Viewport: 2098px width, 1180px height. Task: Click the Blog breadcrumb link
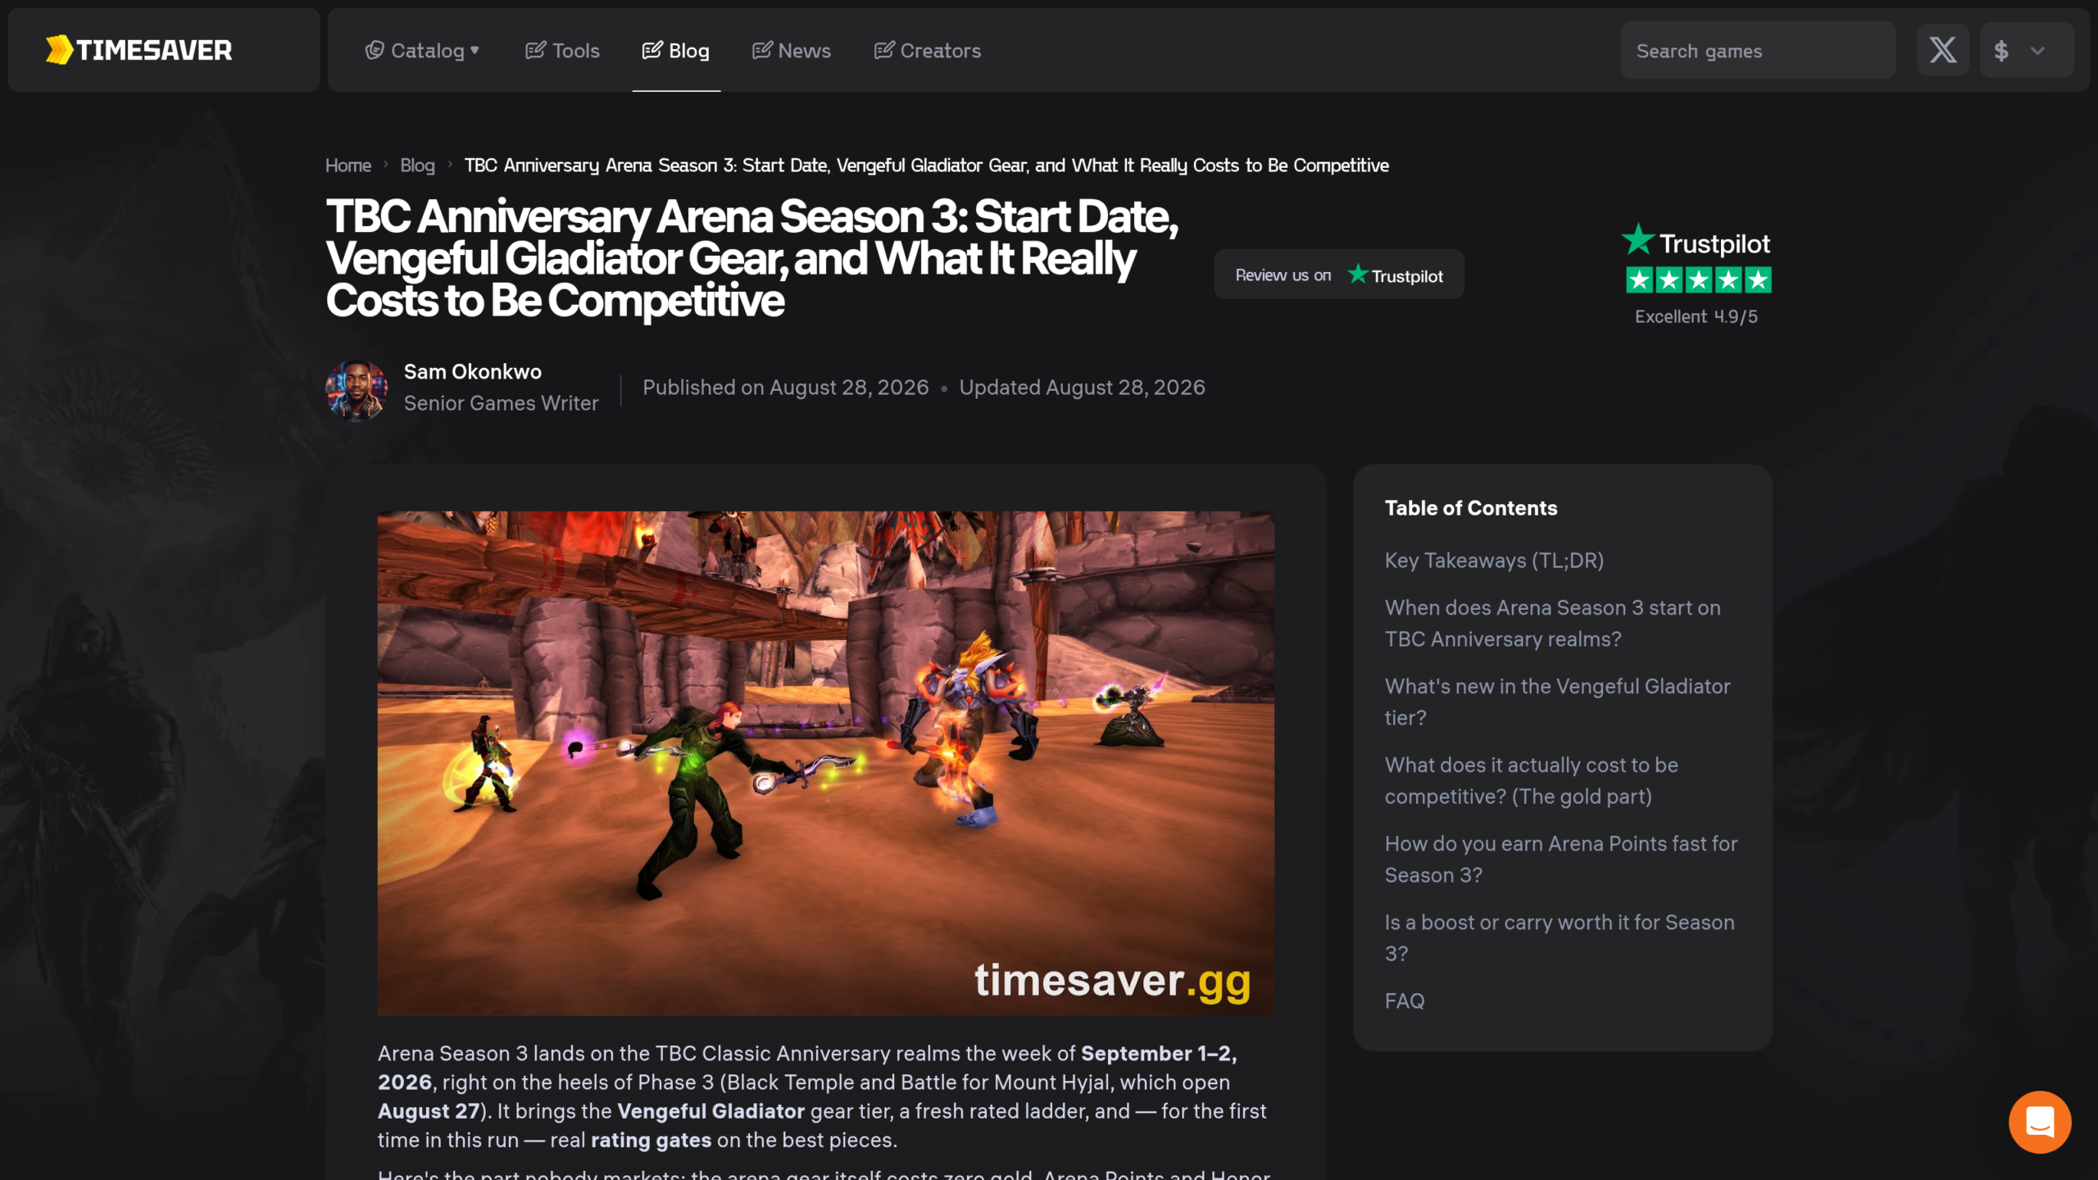[x=417, y=166]
